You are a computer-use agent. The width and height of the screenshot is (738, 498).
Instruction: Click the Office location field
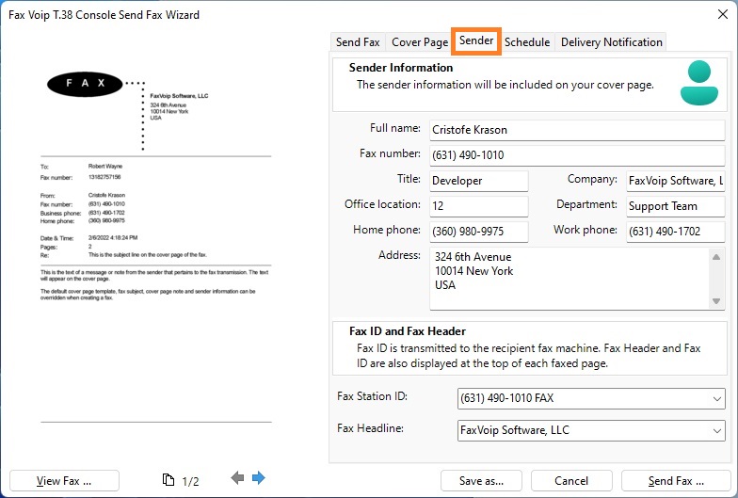pos(478,206)
